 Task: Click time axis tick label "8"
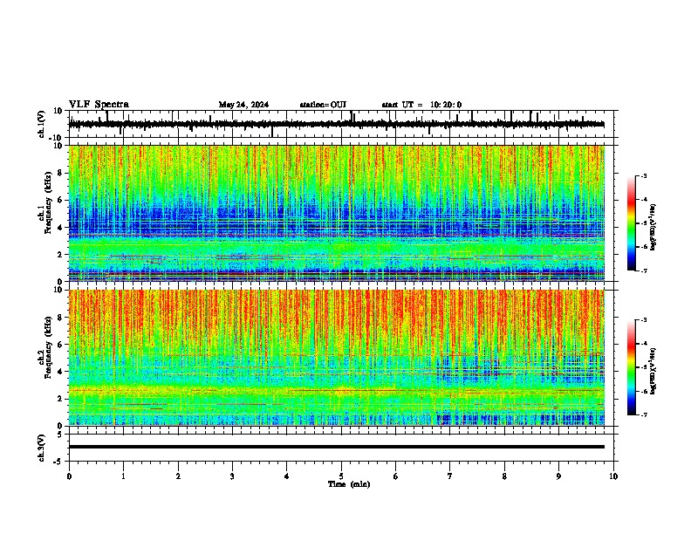tap(504, 476)
